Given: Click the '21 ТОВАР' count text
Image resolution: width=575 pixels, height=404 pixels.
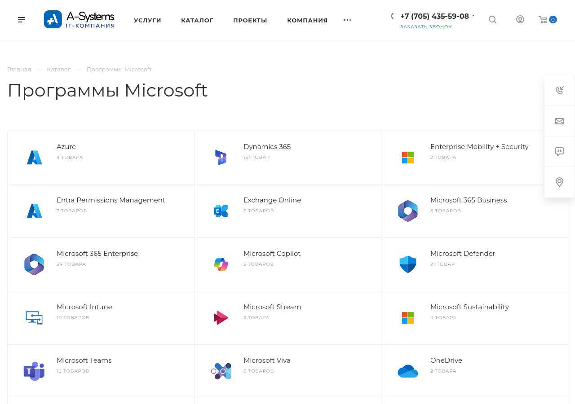Looking at the screenshot, I should [x=442, y=264].
